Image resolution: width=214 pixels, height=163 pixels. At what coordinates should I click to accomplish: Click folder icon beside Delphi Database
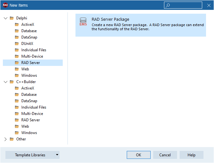click(17, 31)
